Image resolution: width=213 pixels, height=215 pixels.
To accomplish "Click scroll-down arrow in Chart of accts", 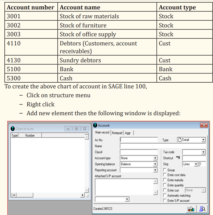I will pos(87,190).
